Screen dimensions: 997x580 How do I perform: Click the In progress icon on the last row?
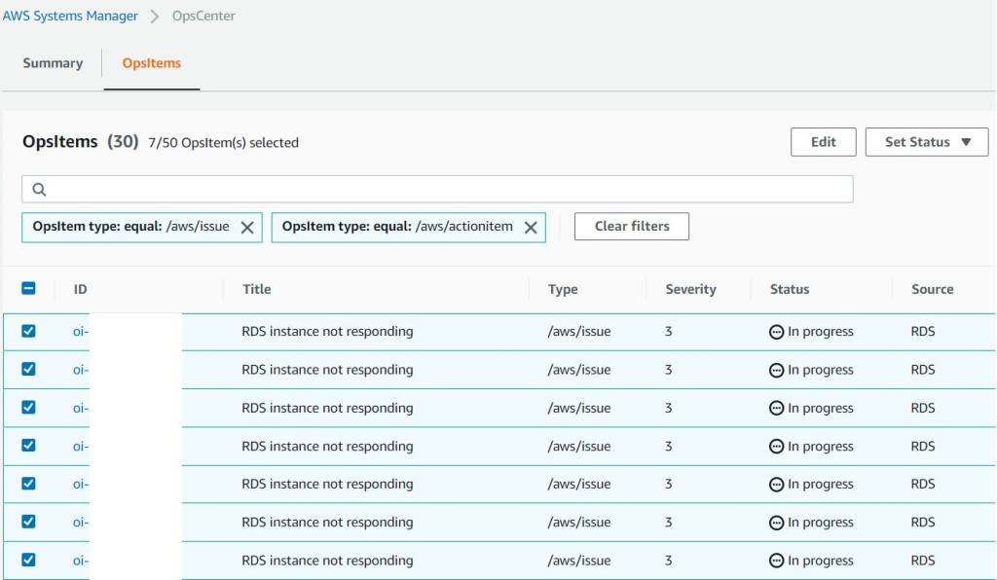(776, 561)
